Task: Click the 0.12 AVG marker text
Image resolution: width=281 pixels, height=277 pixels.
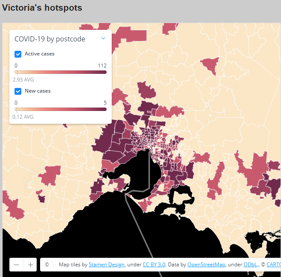Action: (23, 117)
